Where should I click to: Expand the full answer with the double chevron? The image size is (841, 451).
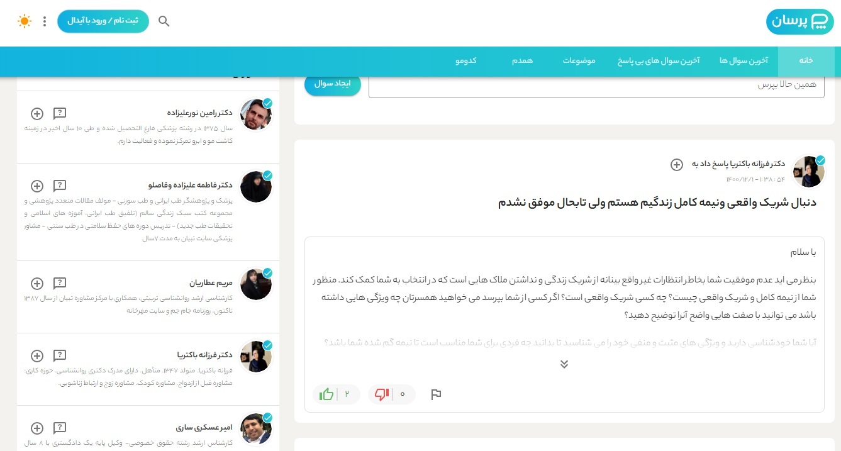564,364
